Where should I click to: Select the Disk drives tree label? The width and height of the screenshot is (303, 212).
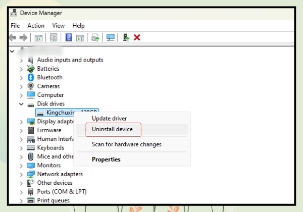point(51,103)
